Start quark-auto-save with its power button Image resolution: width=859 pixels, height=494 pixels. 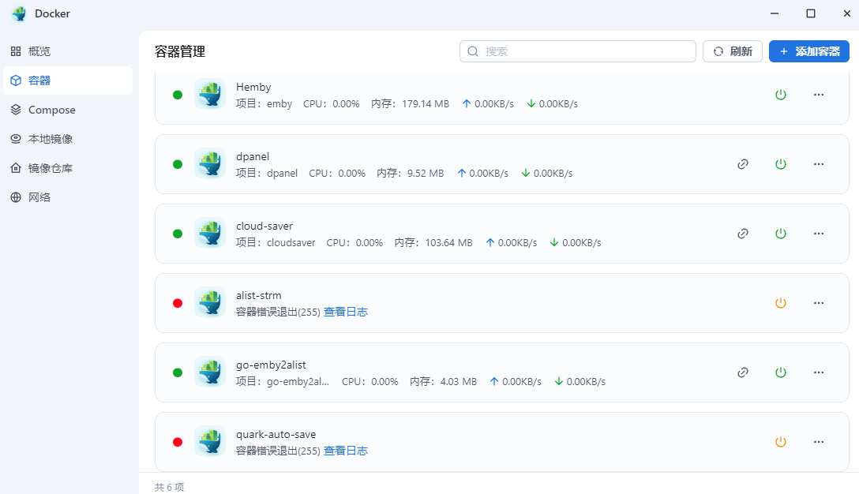(x=781, y=442)
